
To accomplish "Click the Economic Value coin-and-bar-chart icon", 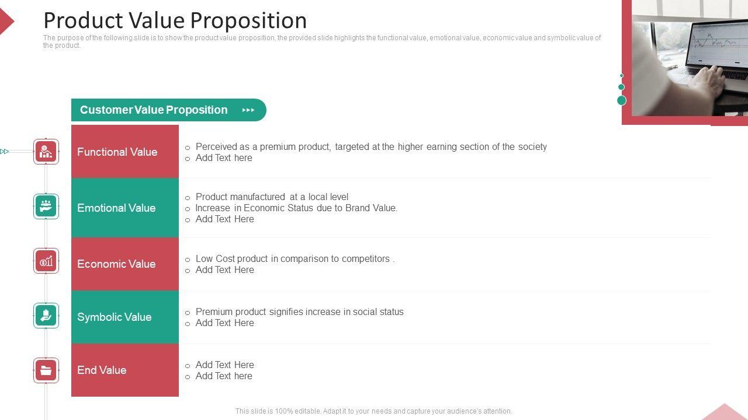I will point(46,261).
